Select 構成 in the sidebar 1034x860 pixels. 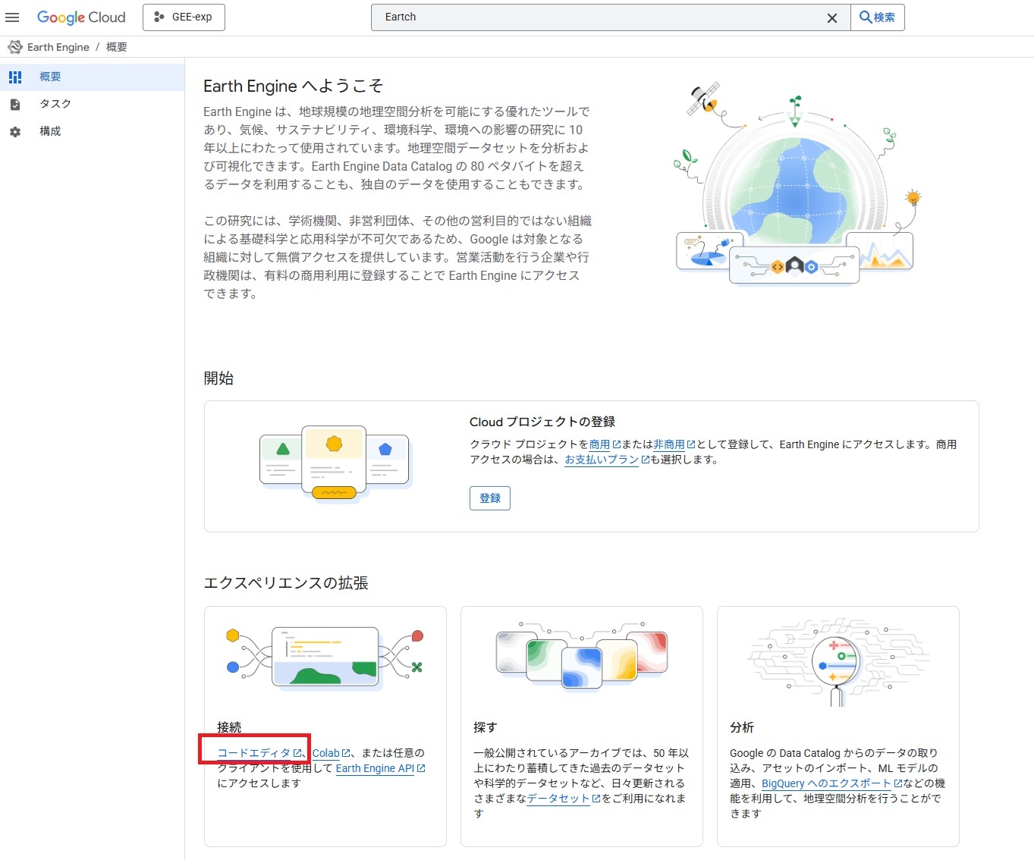coord(92,131)
